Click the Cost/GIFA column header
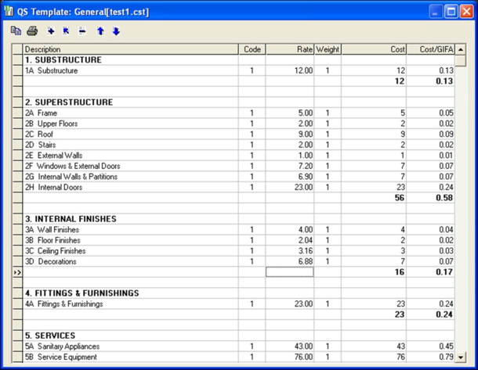 coord(430,49)
